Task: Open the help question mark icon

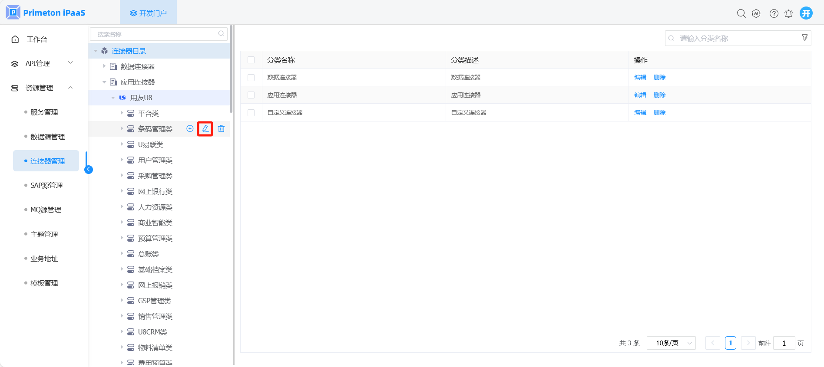Action: click(774, 13)
